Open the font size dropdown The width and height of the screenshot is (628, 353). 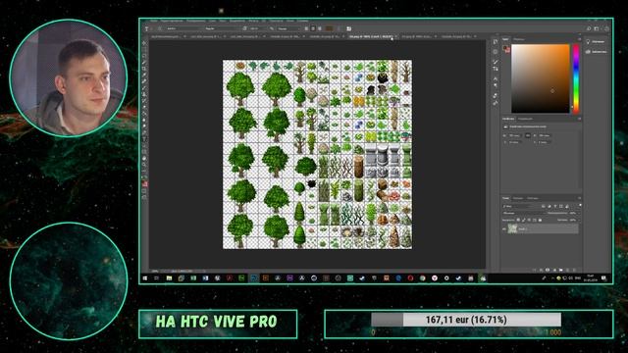258,28
